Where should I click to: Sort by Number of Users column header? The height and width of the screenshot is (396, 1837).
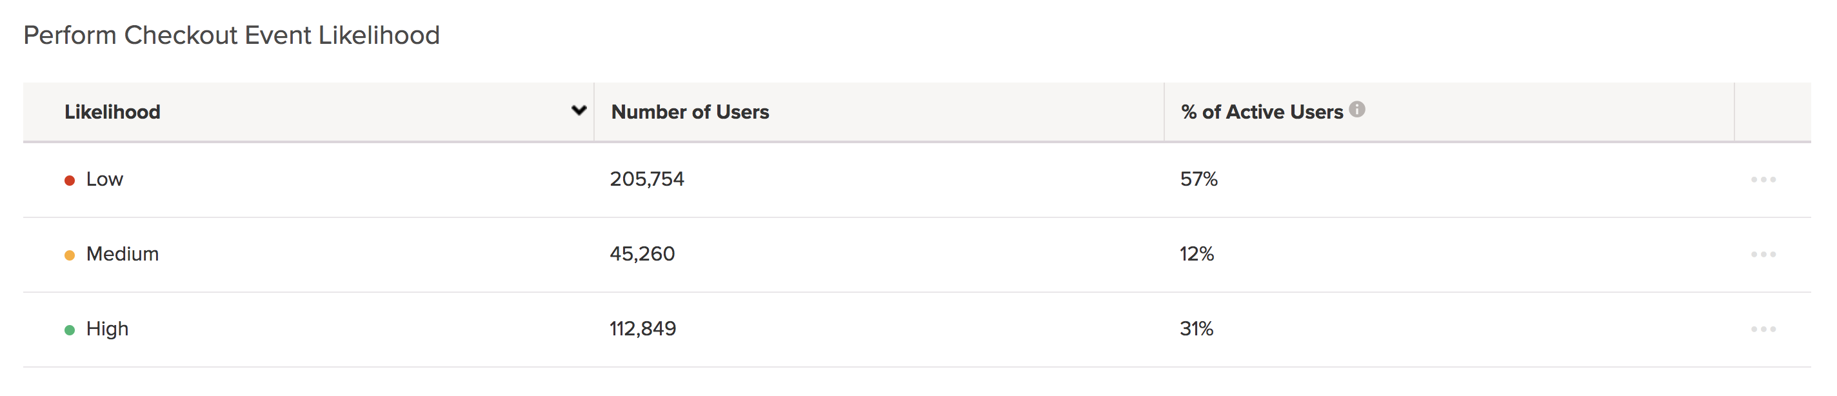690,112
